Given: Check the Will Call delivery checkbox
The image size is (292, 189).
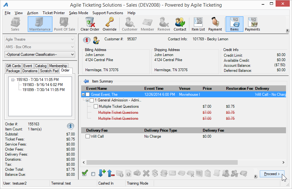Looking at the screenshot, I should pyautogui.click(x=87, y=136).
